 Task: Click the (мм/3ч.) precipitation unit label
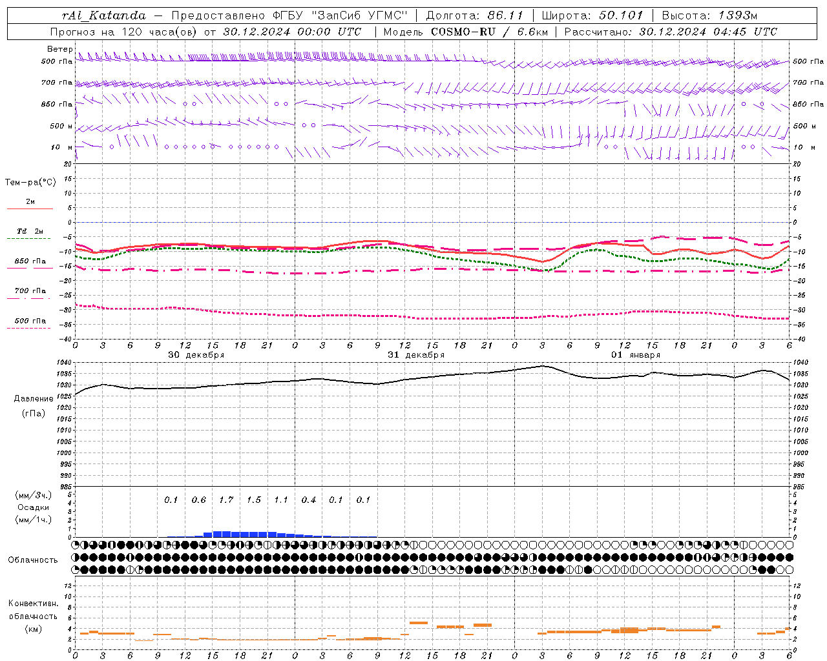pyautogui.click(x=33, y=495)
